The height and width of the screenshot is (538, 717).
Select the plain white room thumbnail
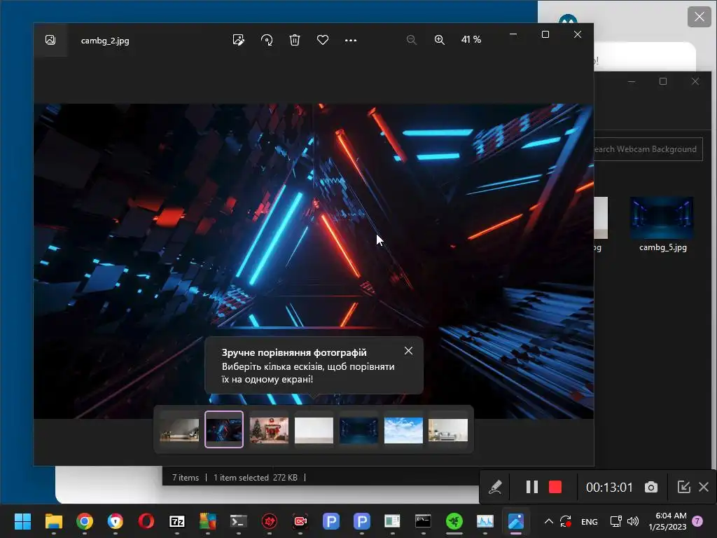click(x=314, y=429)
